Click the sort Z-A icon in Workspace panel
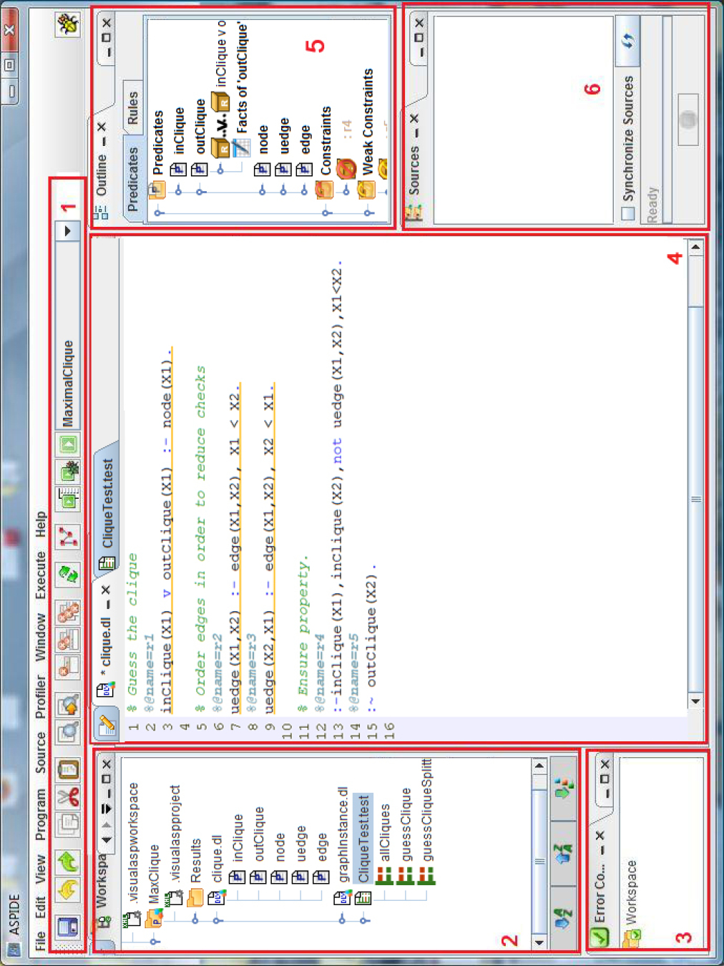The width and height of the screenshot is (724, 966). click(x=563, y=854)
